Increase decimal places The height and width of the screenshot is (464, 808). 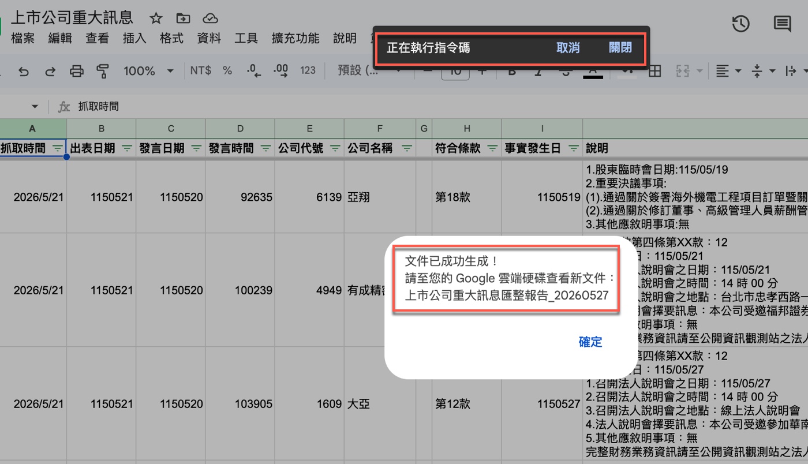(281, 70)
